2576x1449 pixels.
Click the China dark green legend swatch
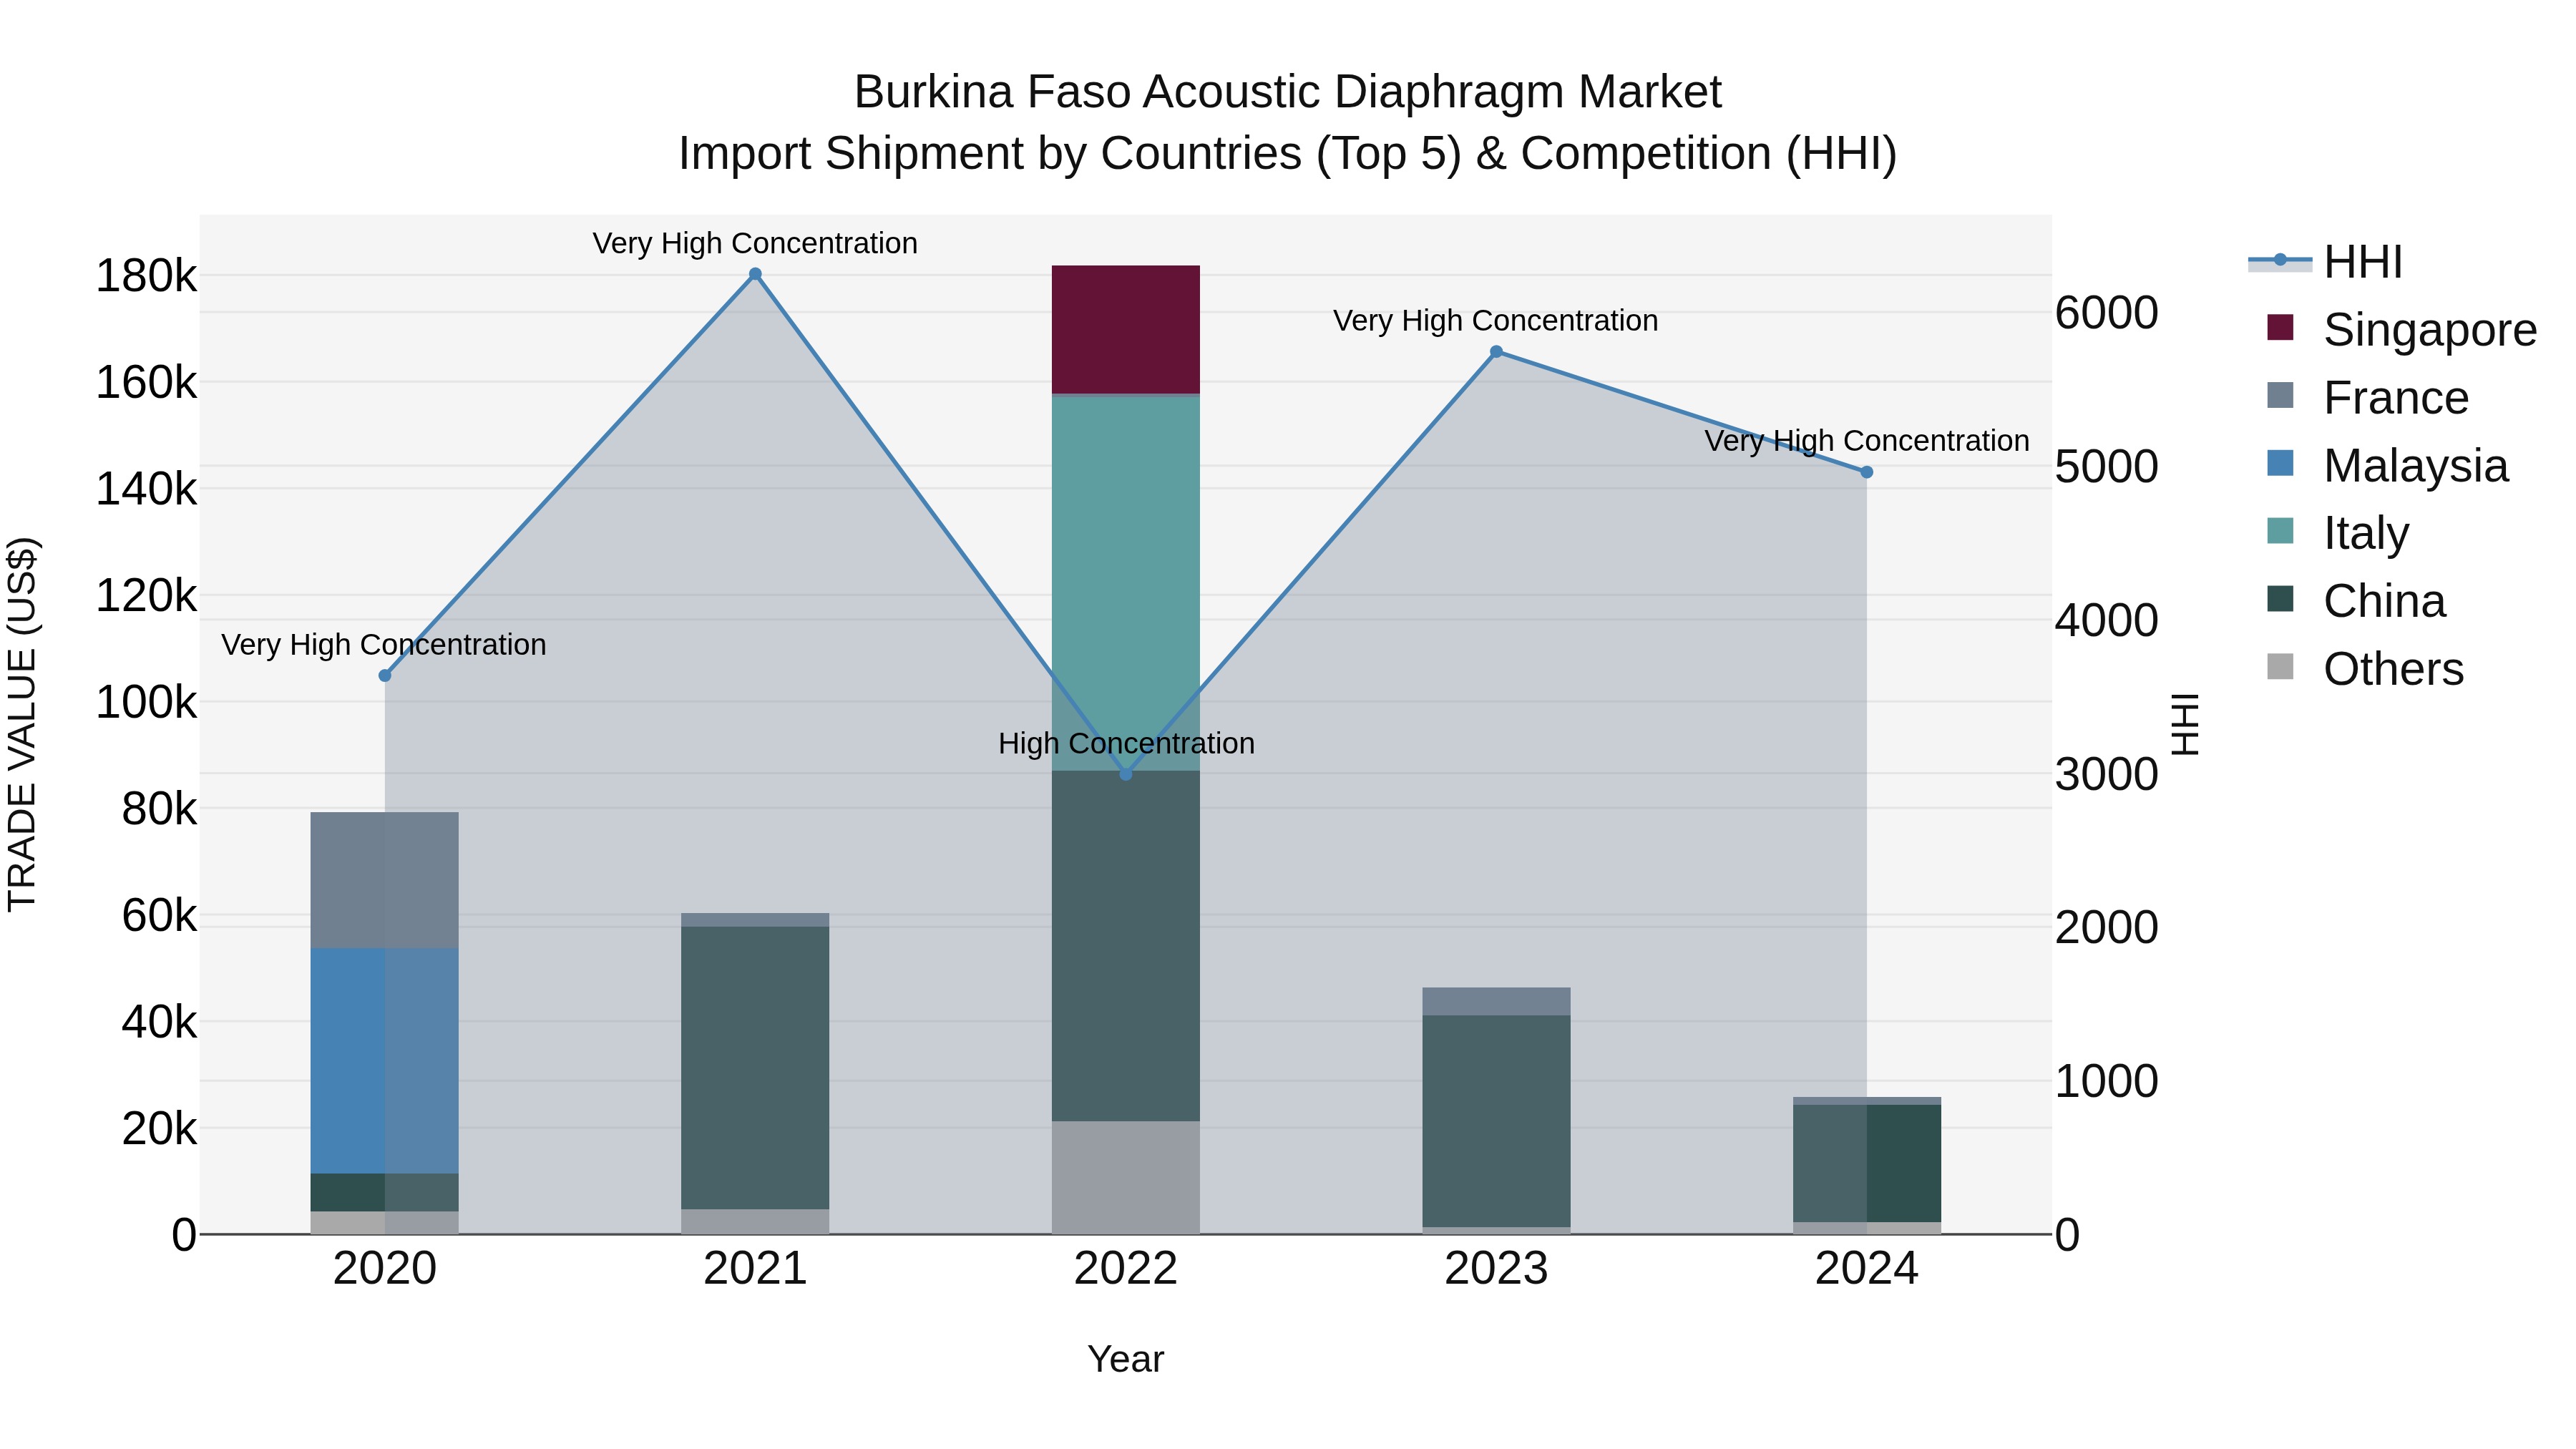2280,598
